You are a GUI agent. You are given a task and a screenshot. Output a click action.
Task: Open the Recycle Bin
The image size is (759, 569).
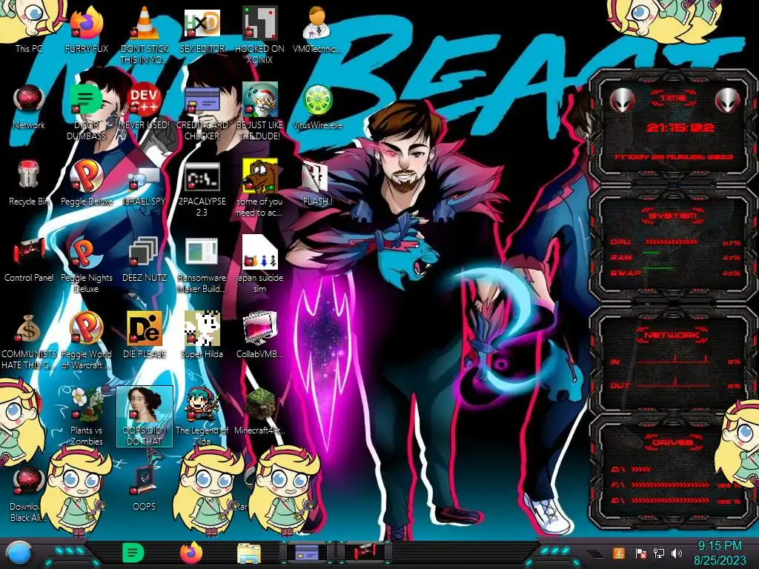pos(29,183)
